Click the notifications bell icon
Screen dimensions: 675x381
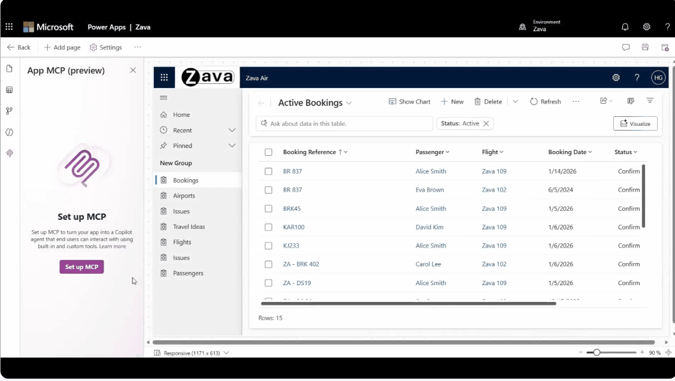625,27
